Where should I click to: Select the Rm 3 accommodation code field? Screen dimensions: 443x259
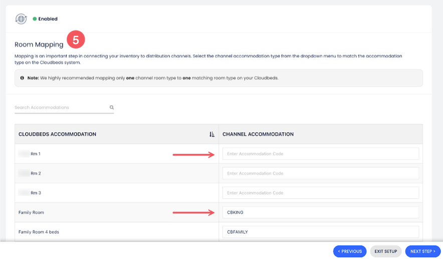(x=320, y=193)
